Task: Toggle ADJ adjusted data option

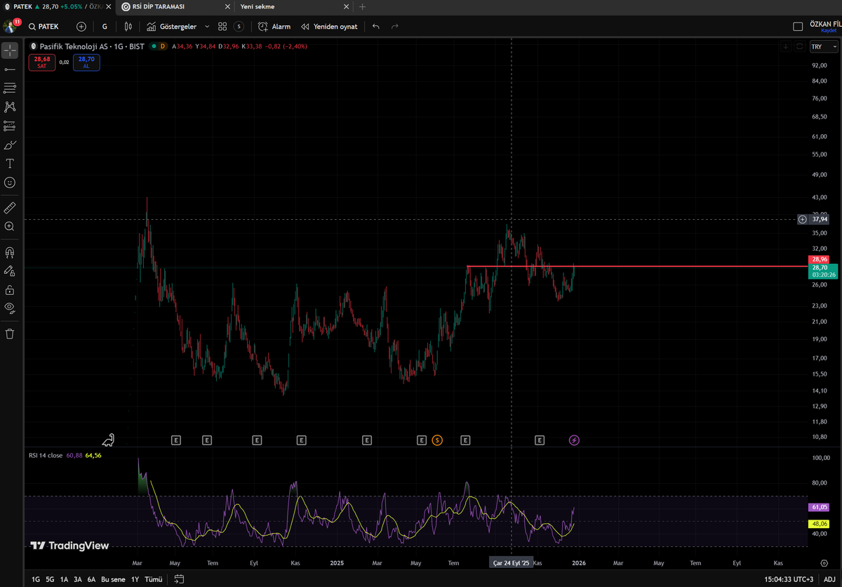Action: 829,579
